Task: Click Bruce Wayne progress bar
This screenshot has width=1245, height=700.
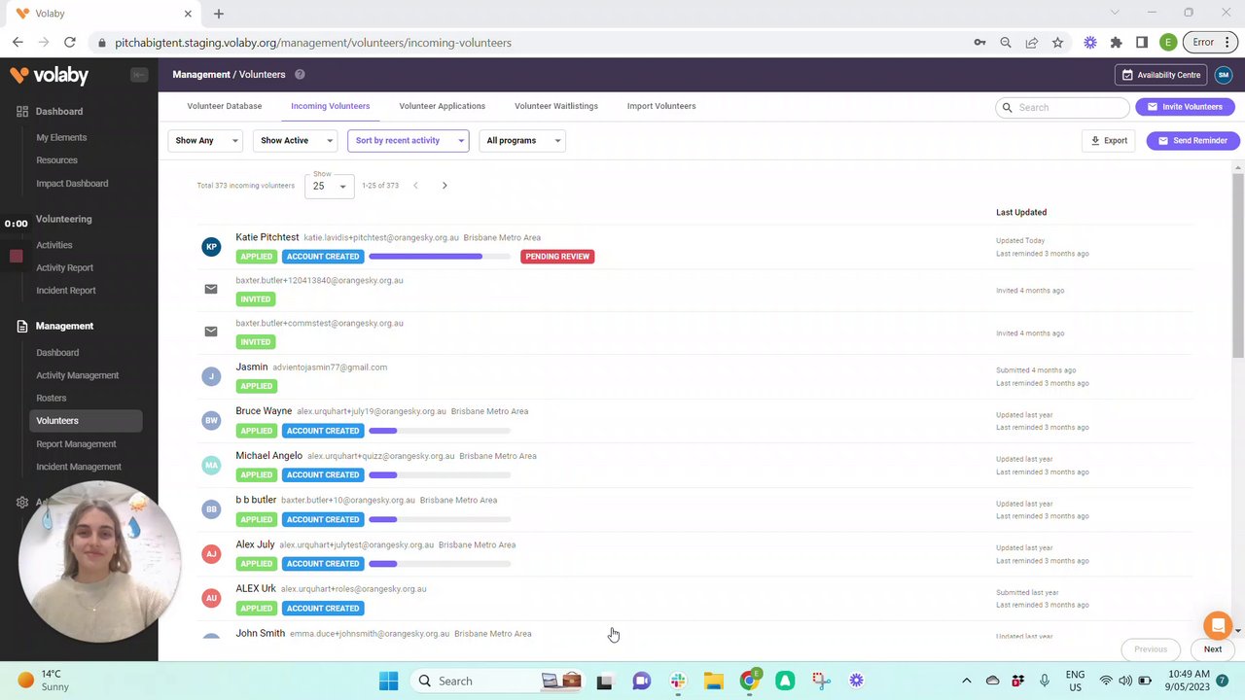Action: pyautogui.click(x=440, y=431)
